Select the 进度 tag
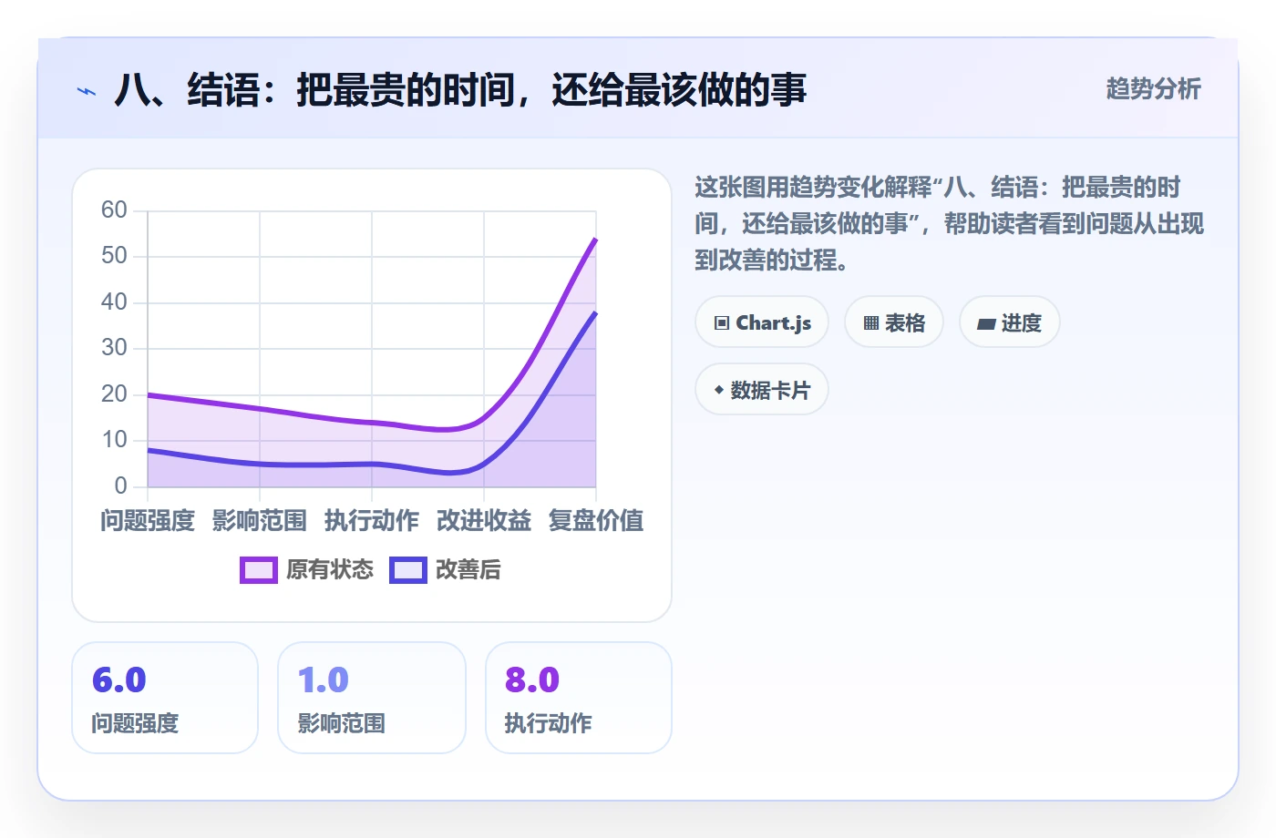Image resolution: width=1276 pixels, height=838 pixels. coord(1010,322)
